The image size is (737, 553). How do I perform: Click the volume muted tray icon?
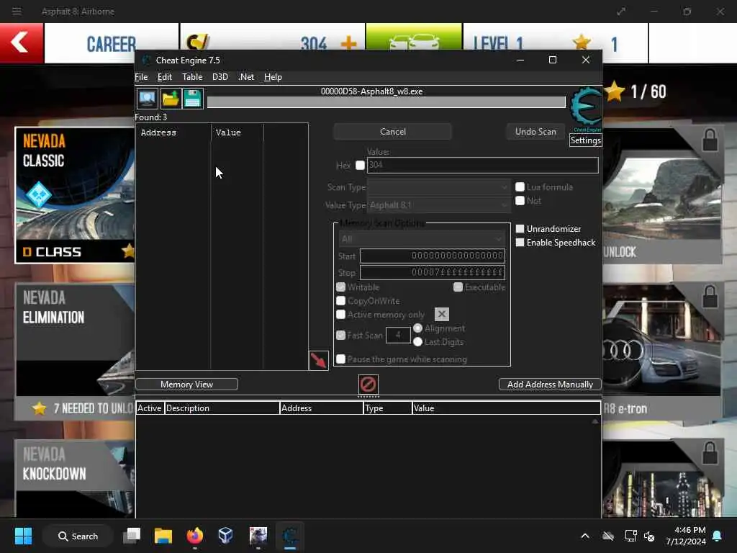[x=649, y=536]
